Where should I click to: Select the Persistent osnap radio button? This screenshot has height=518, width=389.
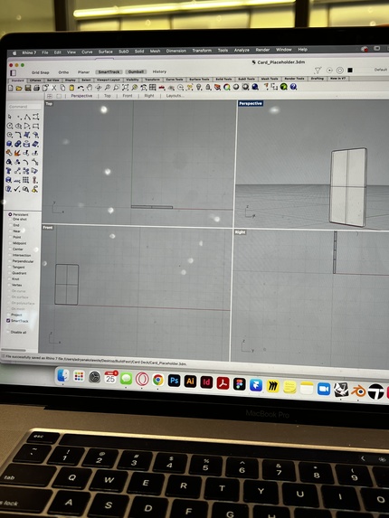click(10, 214)
